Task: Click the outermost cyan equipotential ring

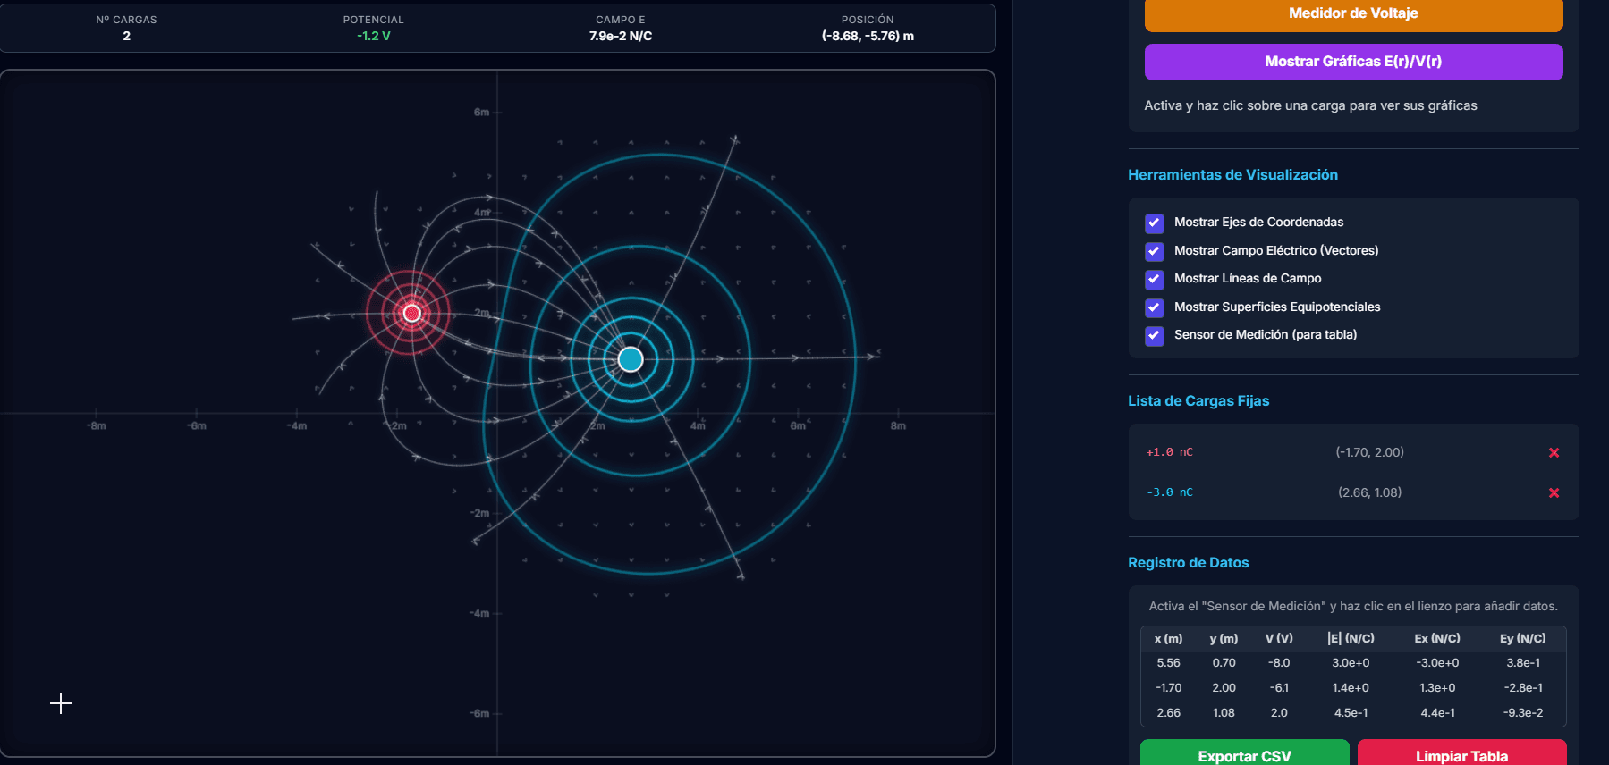Action: 855,359
